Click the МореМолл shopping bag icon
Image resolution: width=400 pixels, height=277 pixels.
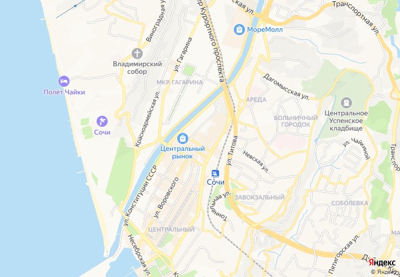pos(239,30)
